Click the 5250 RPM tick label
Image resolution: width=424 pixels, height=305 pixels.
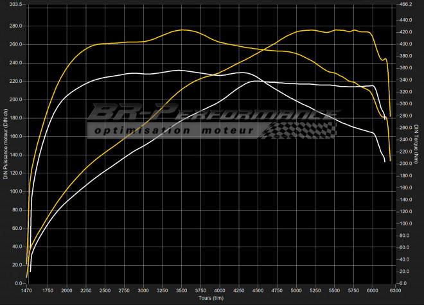click(x=315, y=291)
